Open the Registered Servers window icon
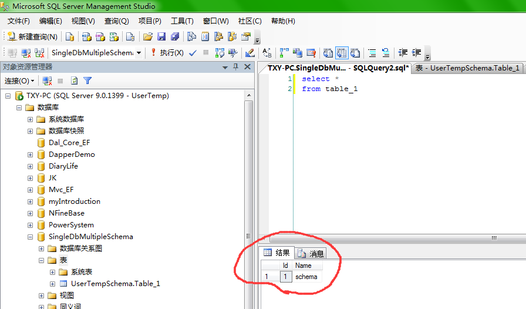The height and width of the screenshot is (309, 526). 191,36
